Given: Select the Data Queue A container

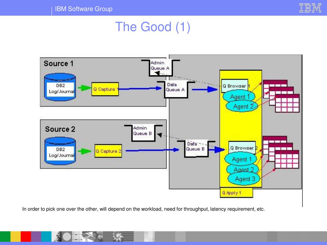Looking at the screenshot, I should tap(176, 90).
